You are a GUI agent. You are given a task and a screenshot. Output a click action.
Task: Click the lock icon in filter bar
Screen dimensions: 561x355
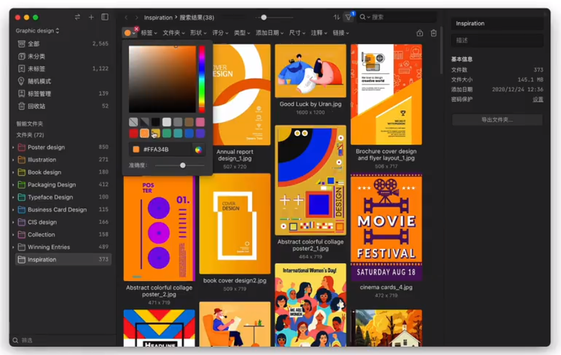point(420,33)
